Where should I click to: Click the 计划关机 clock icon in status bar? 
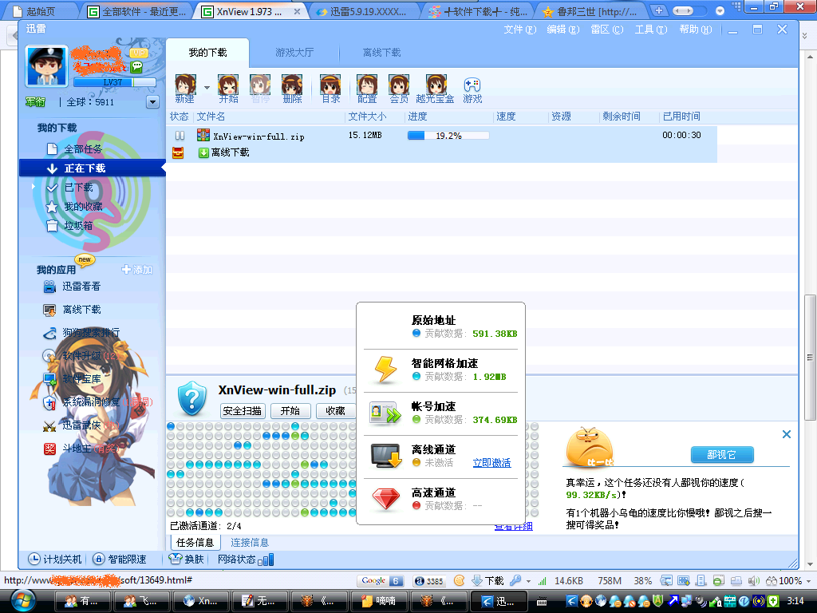34,559
